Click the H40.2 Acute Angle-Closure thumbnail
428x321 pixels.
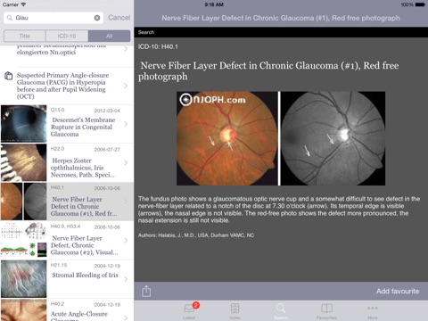(23, 310)
